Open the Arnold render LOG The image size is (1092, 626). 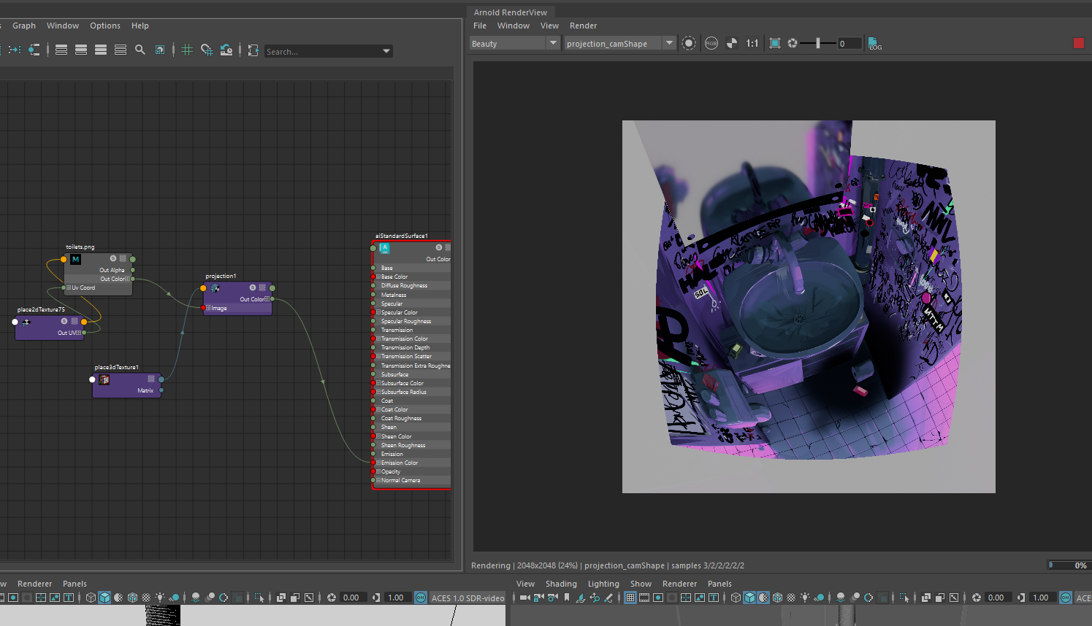pos(874,43)
